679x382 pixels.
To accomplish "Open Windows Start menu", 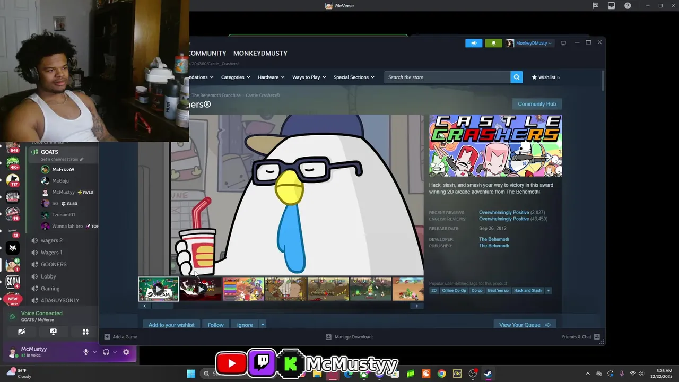I will pos(191,374).
